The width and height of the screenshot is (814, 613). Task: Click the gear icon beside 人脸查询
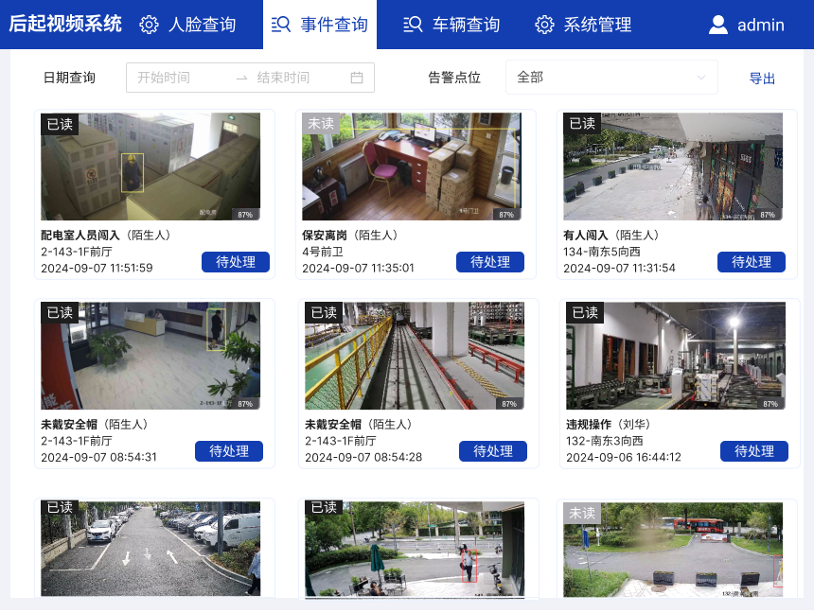tap(149, 25)
